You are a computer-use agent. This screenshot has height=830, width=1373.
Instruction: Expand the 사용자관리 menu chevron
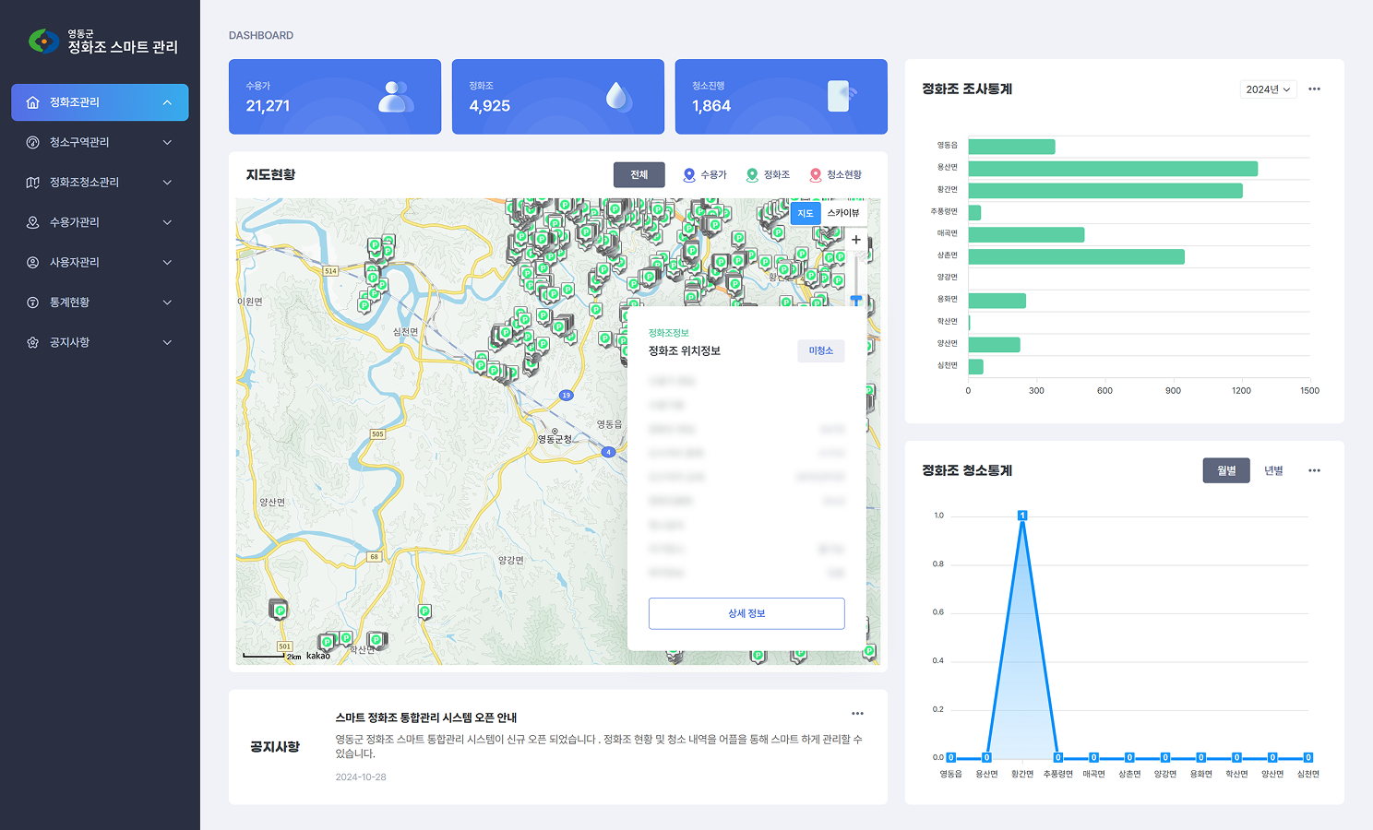click(167, 263)
